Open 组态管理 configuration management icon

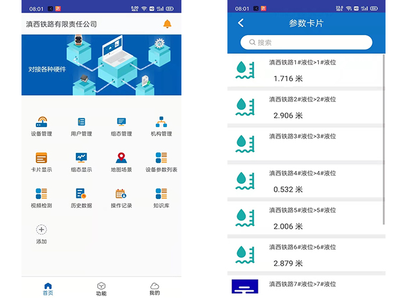pos(121,122)
